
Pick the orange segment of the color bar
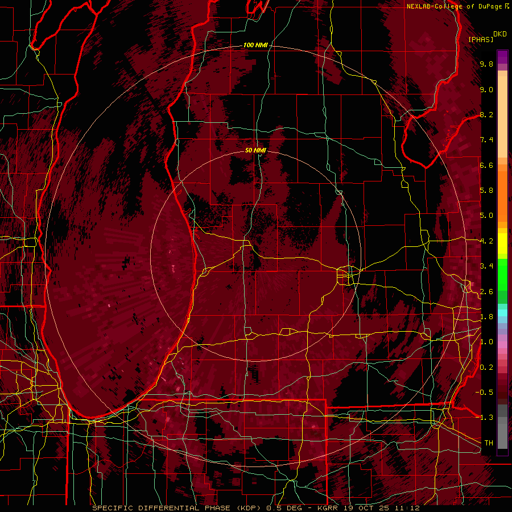tap(502, 196)
